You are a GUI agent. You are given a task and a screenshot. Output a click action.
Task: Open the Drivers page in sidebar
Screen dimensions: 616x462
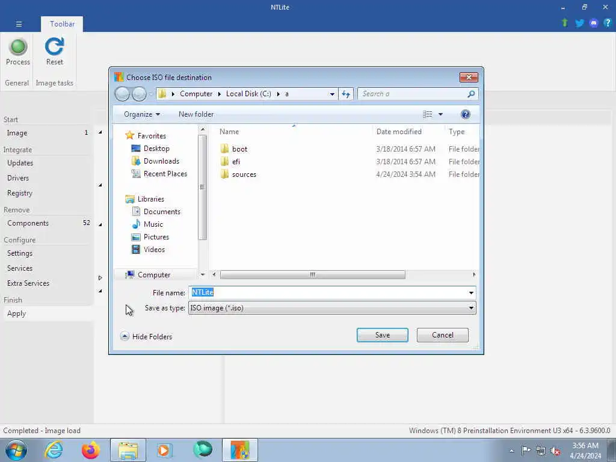click(17, 178)
